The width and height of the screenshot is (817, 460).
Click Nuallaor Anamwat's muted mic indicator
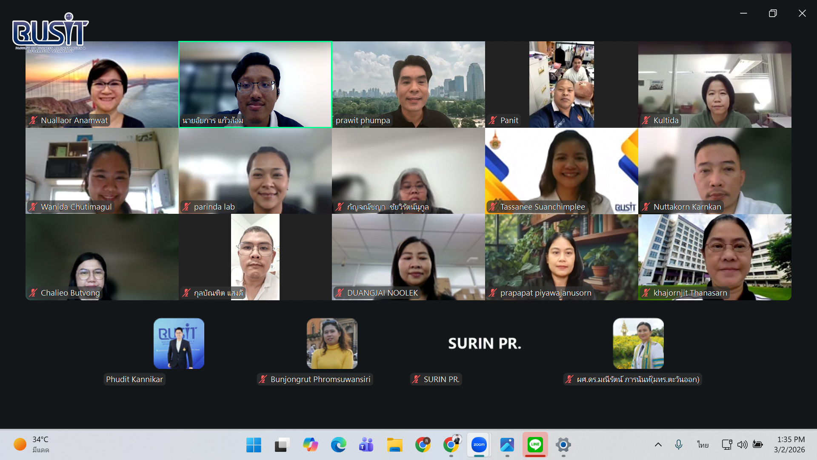point(33,121)
